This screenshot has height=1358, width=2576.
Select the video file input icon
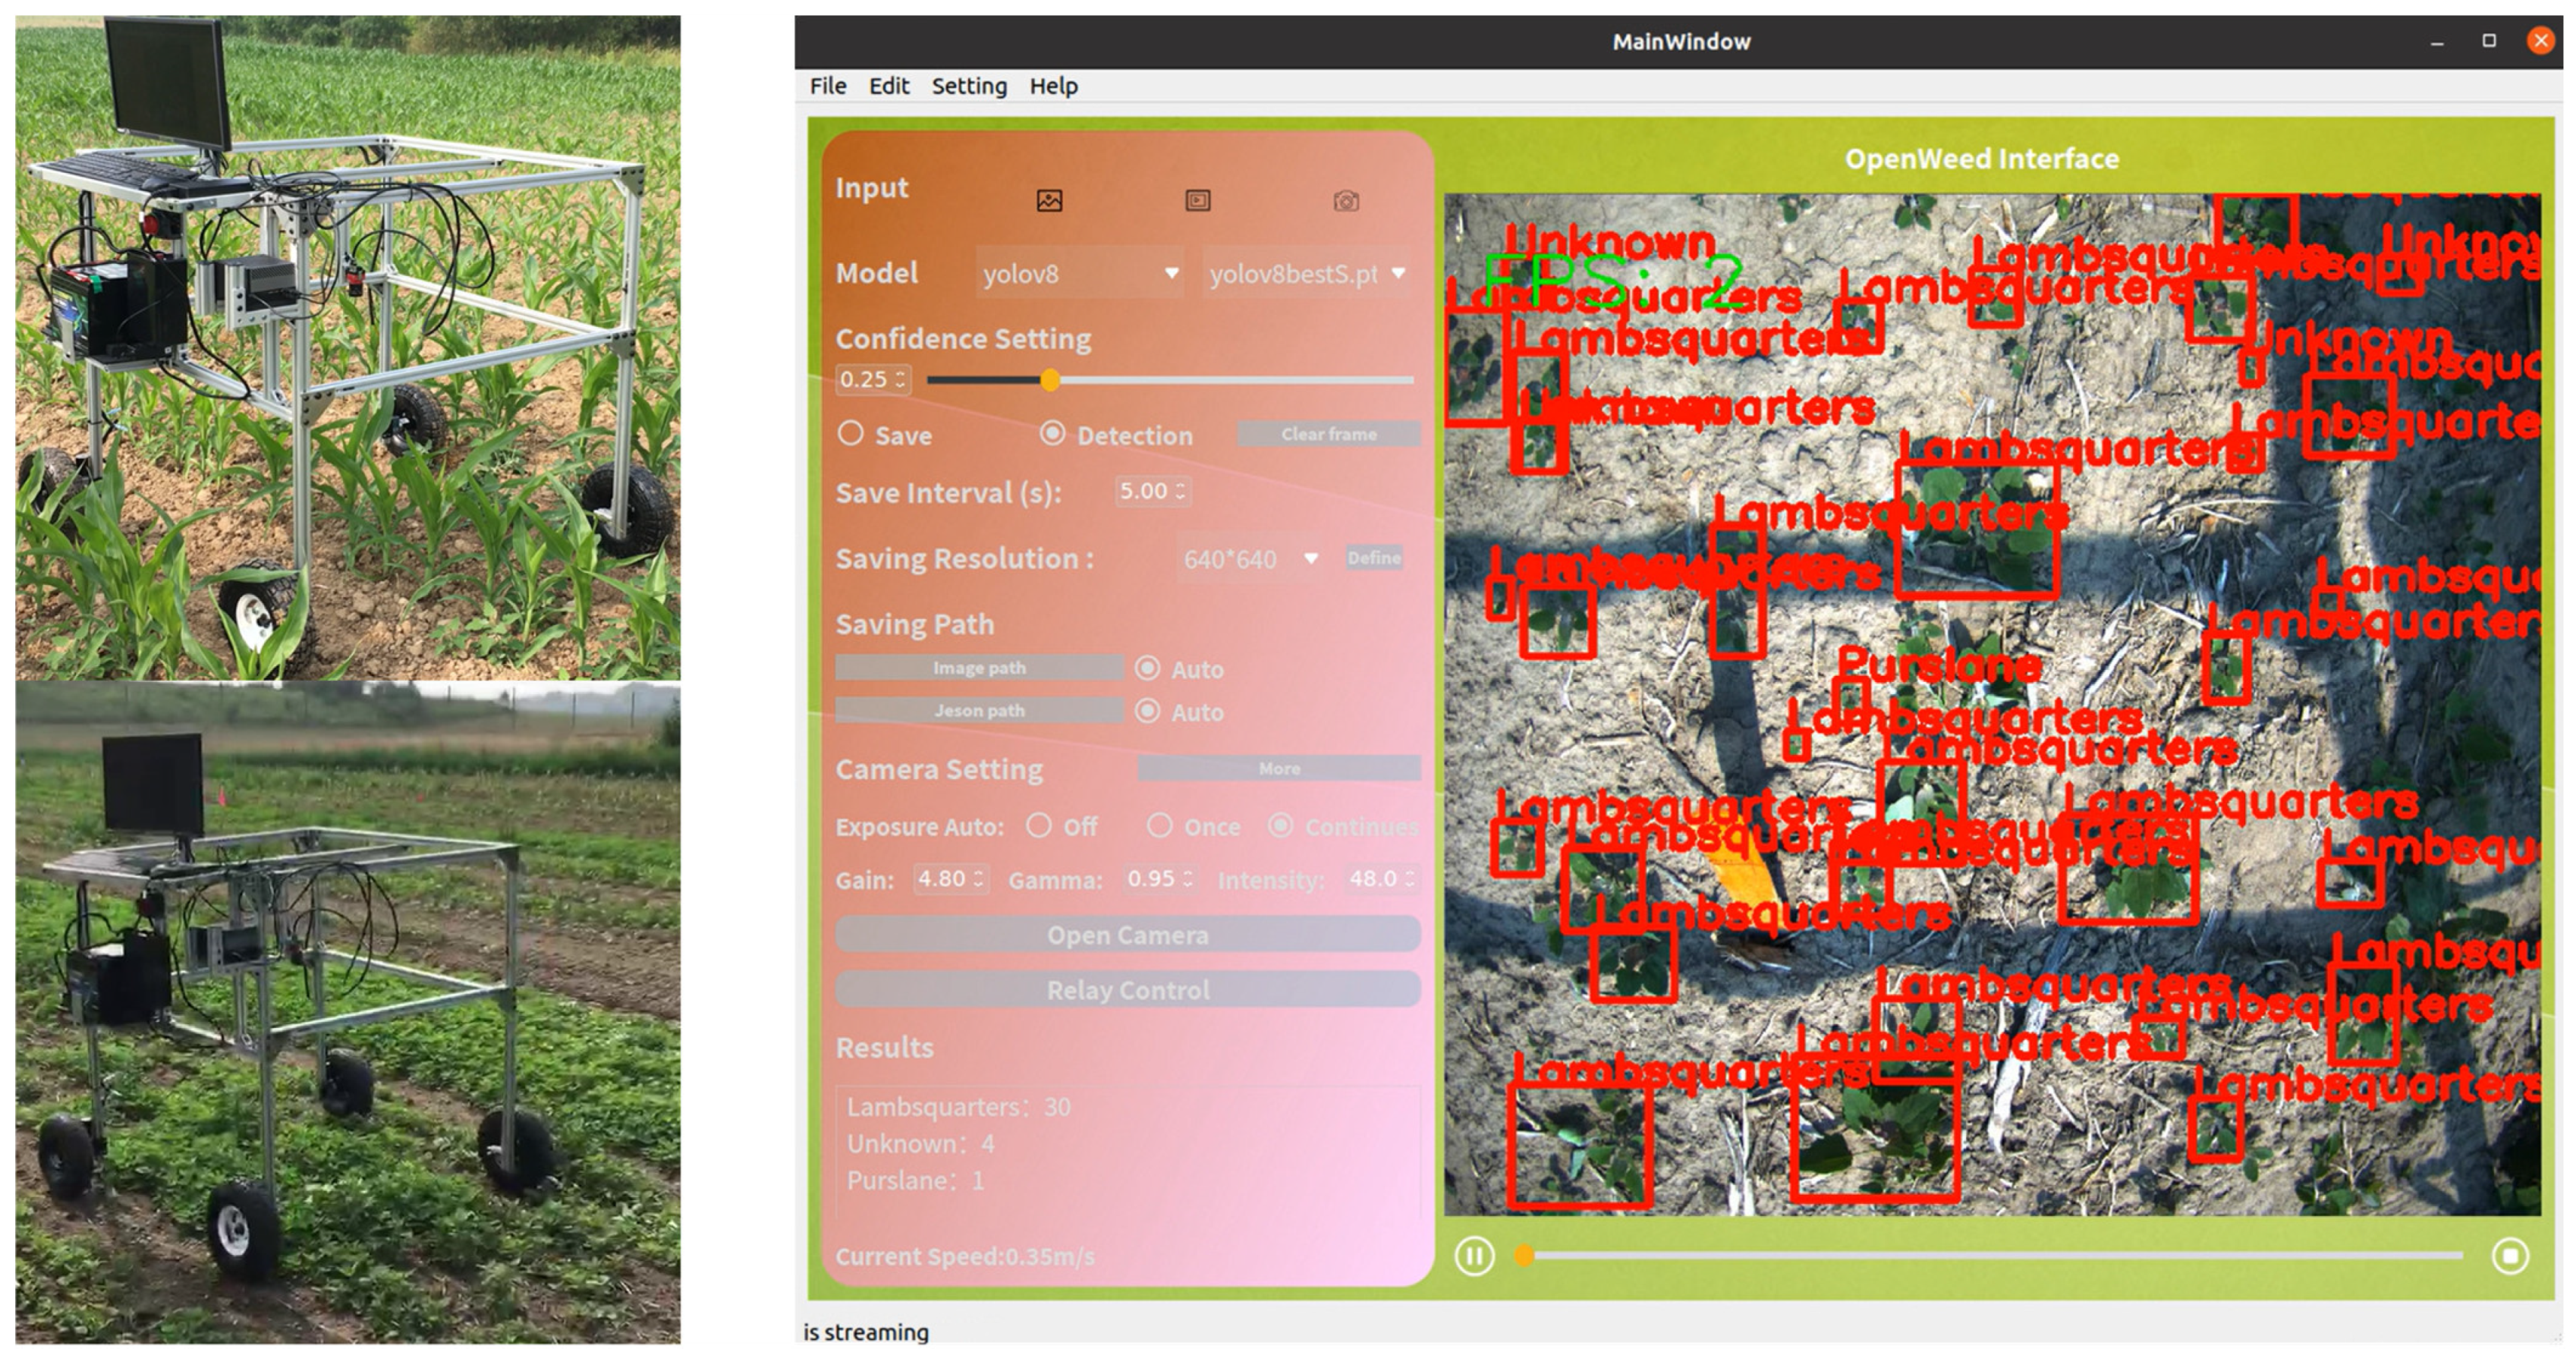(x=1197, y=201)
